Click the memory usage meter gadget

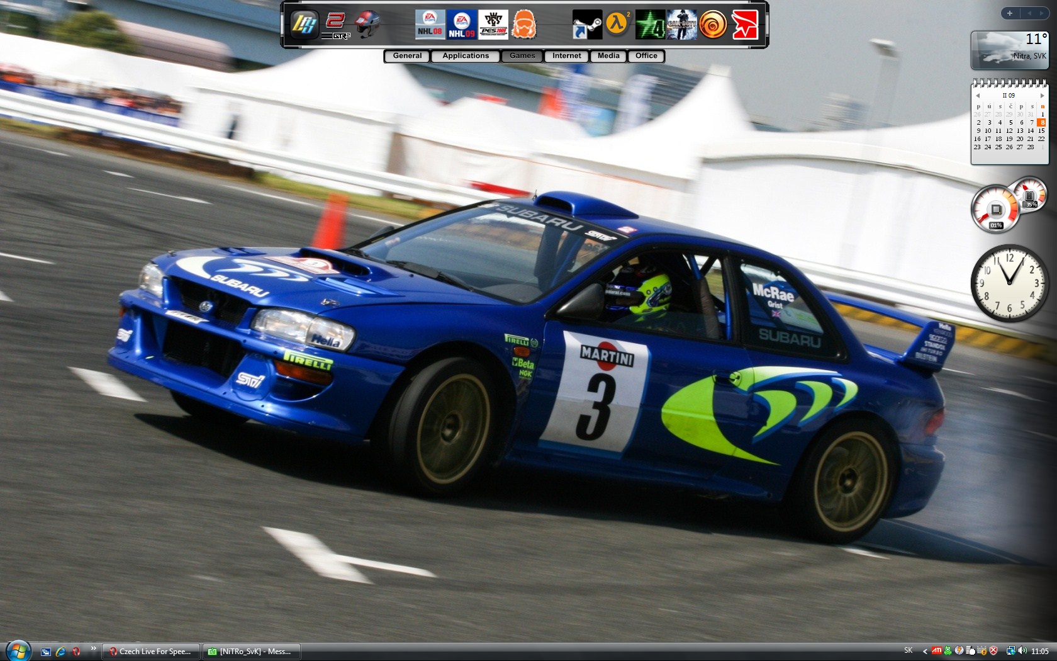(x=1031, y=195)
